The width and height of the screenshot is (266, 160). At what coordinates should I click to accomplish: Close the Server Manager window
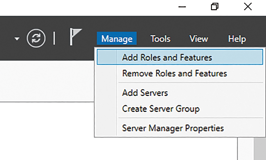pyautogui.click(x=248, y=7)
